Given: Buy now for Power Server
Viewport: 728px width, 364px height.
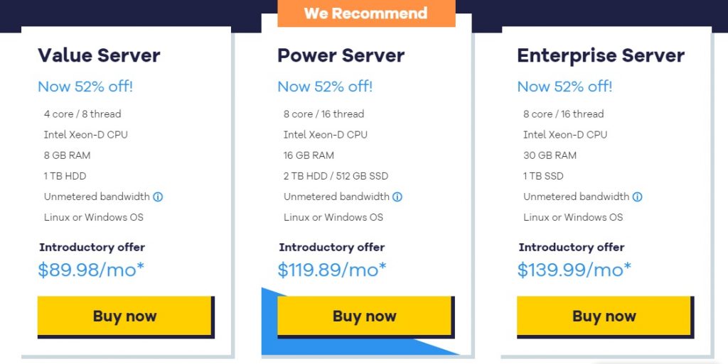Looking at the screenshot, I should [x=365, y=316].
